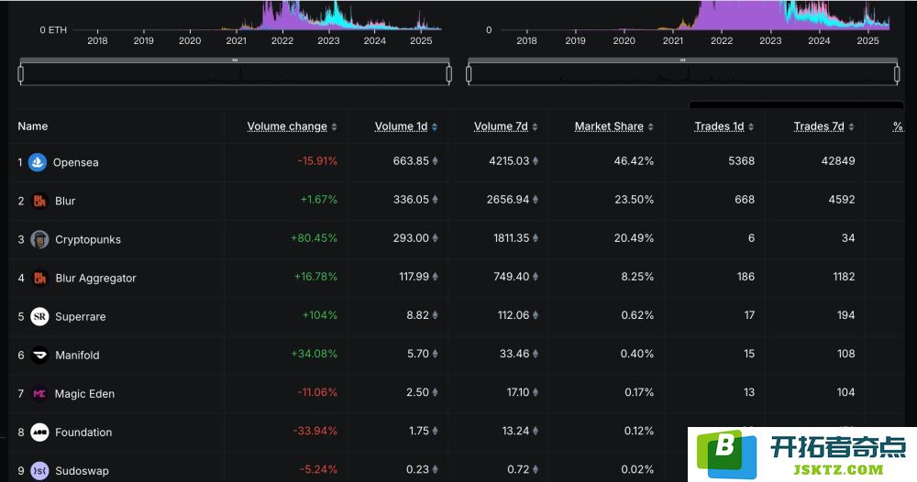
Task: Open the Blur marketplace name in row 2
Action: [65, 201]
